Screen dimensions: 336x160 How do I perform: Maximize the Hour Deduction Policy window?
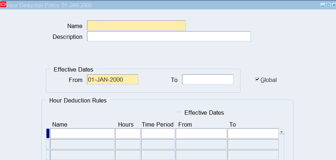[x=328, y=5]
